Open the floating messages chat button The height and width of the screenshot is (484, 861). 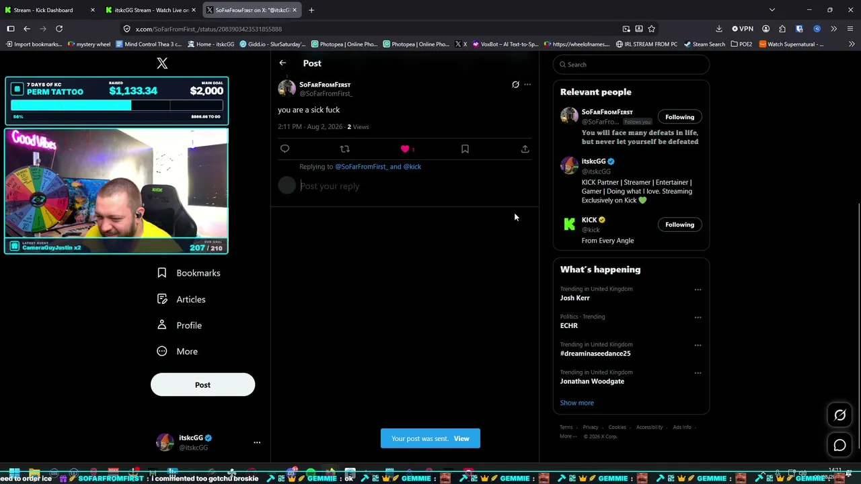[x=839, y=445]
